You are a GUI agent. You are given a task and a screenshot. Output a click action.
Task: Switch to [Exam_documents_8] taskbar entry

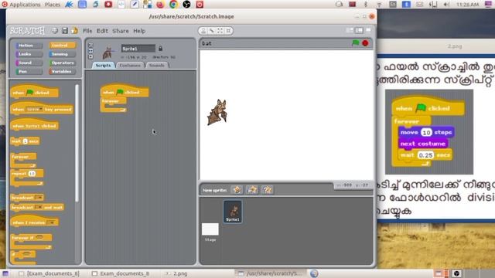[x=49, y=273]
